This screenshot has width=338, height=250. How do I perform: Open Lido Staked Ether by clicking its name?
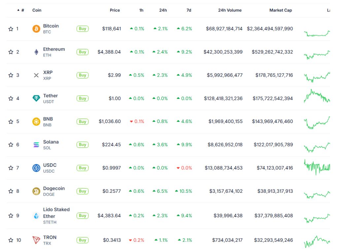[x=56, y=213]
